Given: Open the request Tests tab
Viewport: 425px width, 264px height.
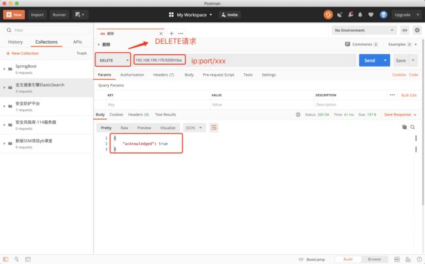Looking at the screenshot, I should tap(248, 74).
